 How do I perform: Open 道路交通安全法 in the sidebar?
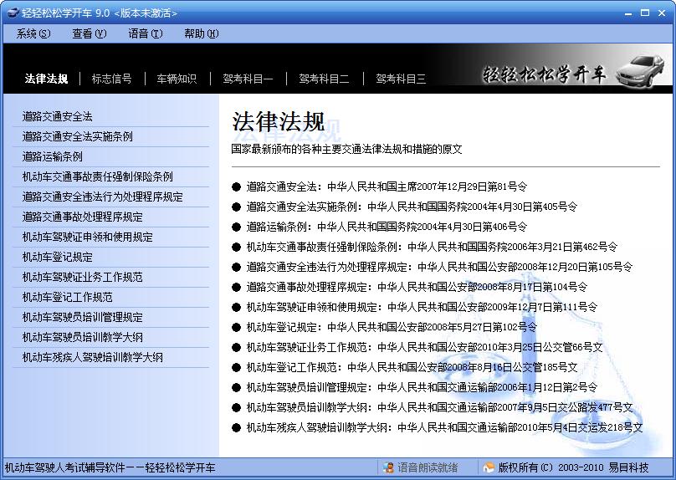[58, 116]
